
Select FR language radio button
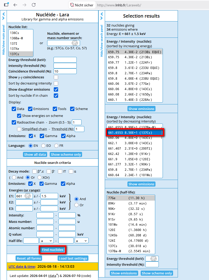pyautogui.click(x=56, y=146)
